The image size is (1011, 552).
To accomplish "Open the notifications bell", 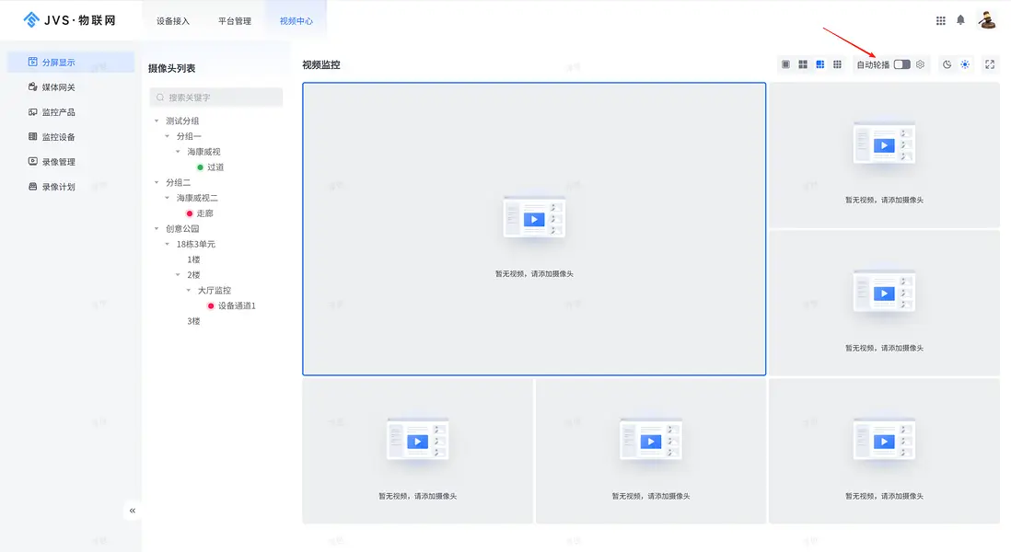I will pyautogui.click(x=960, y=20).
